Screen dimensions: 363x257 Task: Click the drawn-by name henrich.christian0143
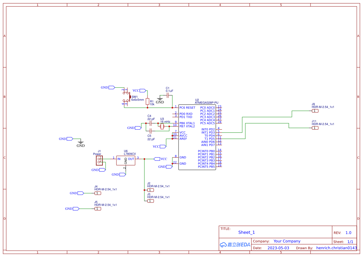pos(336,248)
